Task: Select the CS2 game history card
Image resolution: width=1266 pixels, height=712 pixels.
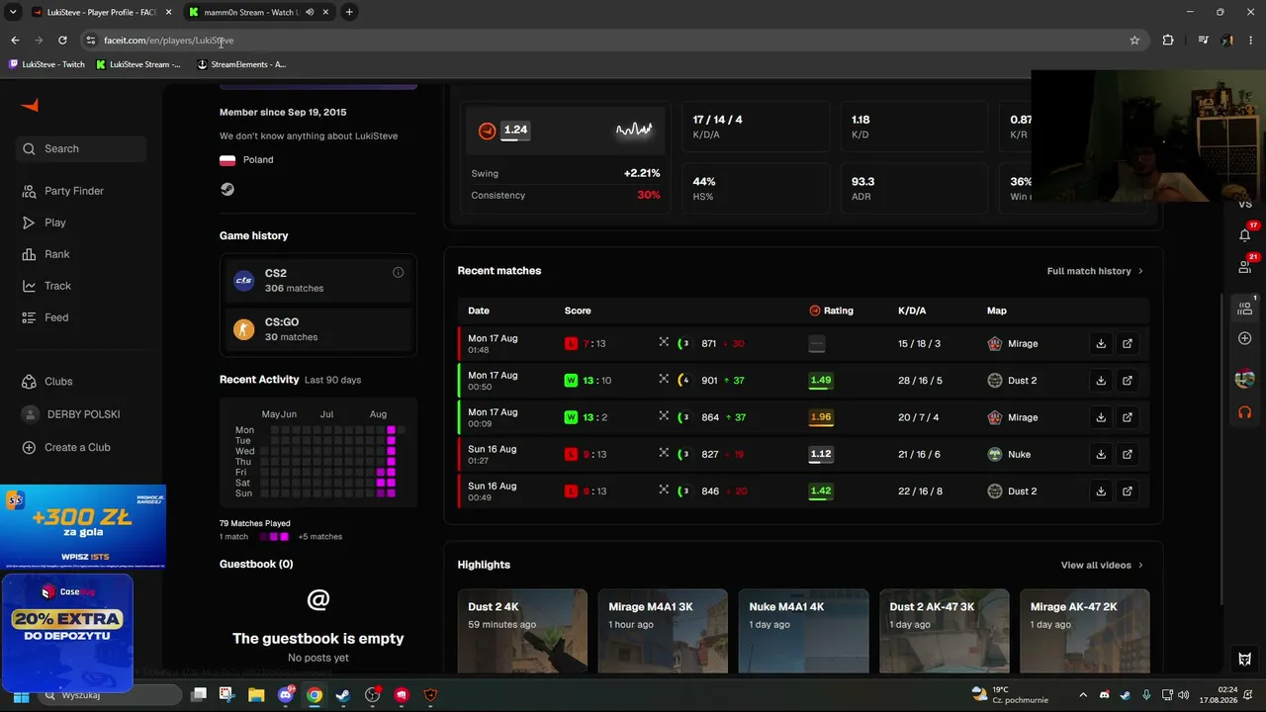Action: 318,281
